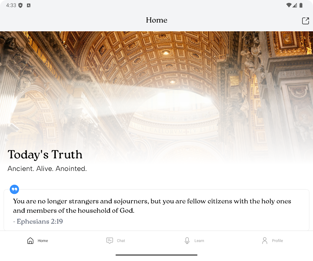Tap the Learn microphone icon
Screen dimensions: 313x261
point(187,241)
